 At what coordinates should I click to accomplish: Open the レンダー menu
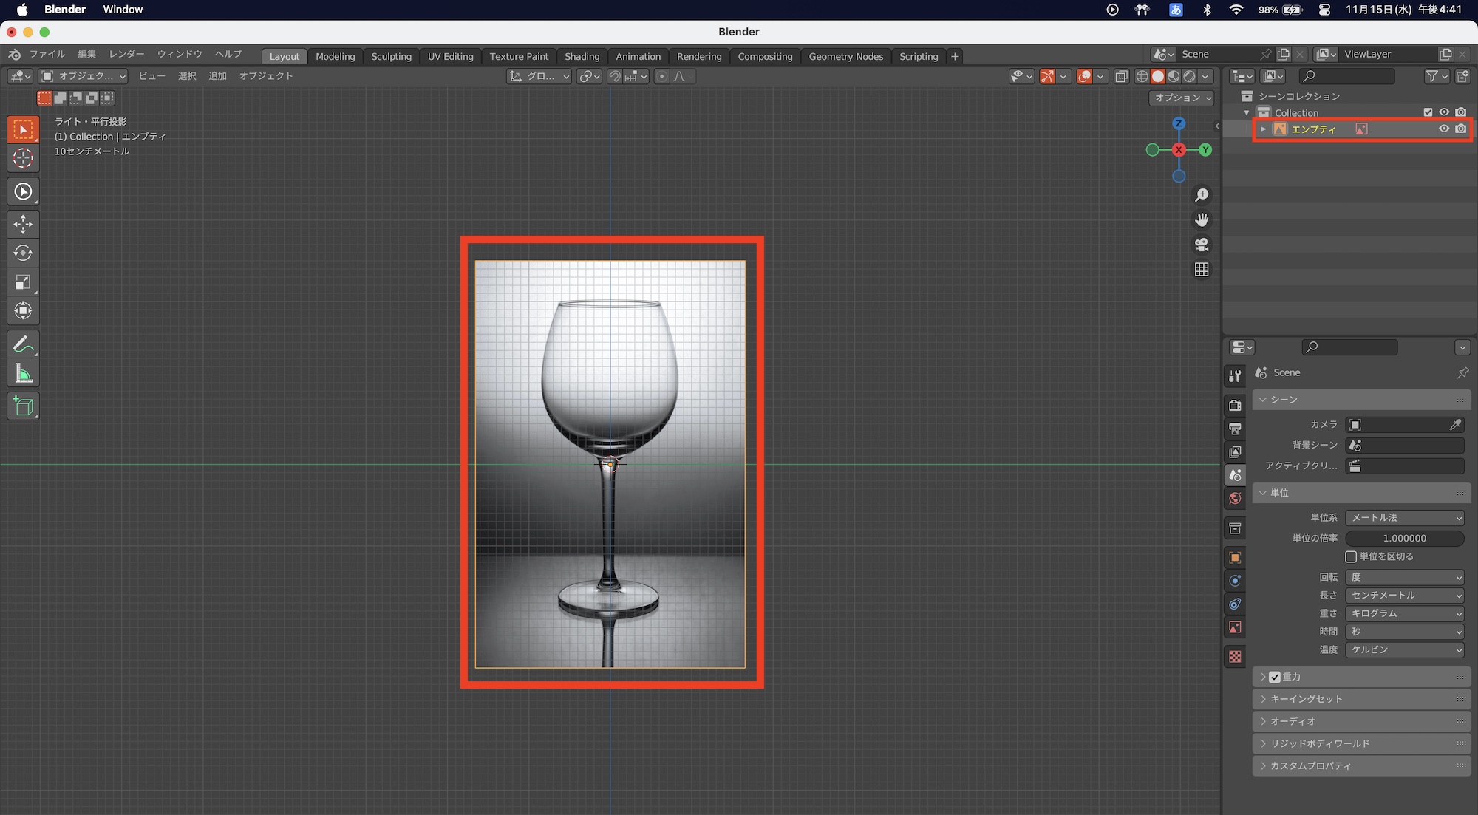[126, 54]
